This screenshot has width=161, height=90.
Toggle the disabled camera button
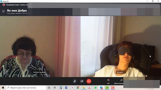(82, 81)
